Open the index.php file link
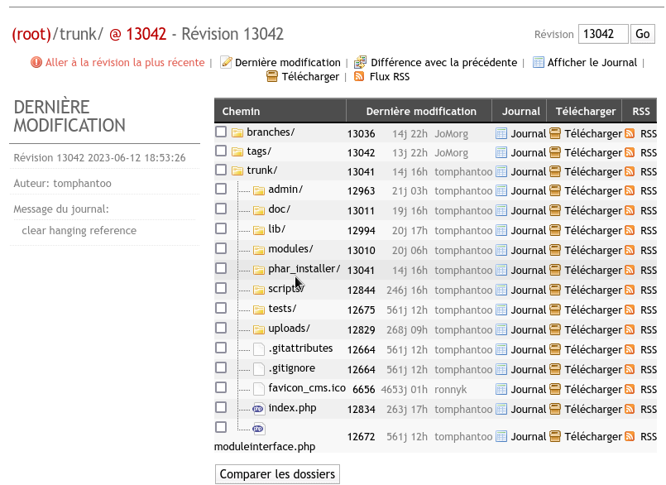The image size is (666, 485). tap(292, 408)
